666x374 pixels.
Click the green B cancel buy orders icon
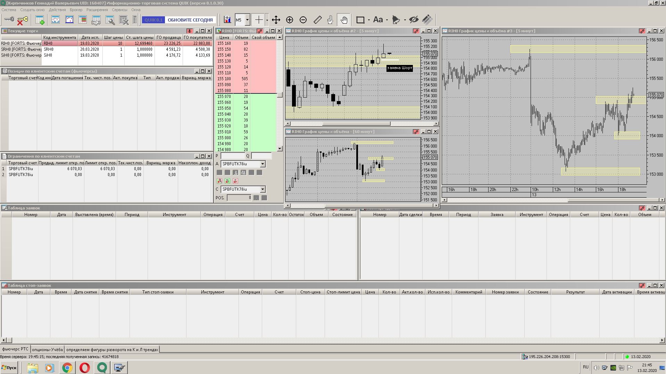point(227,181)
